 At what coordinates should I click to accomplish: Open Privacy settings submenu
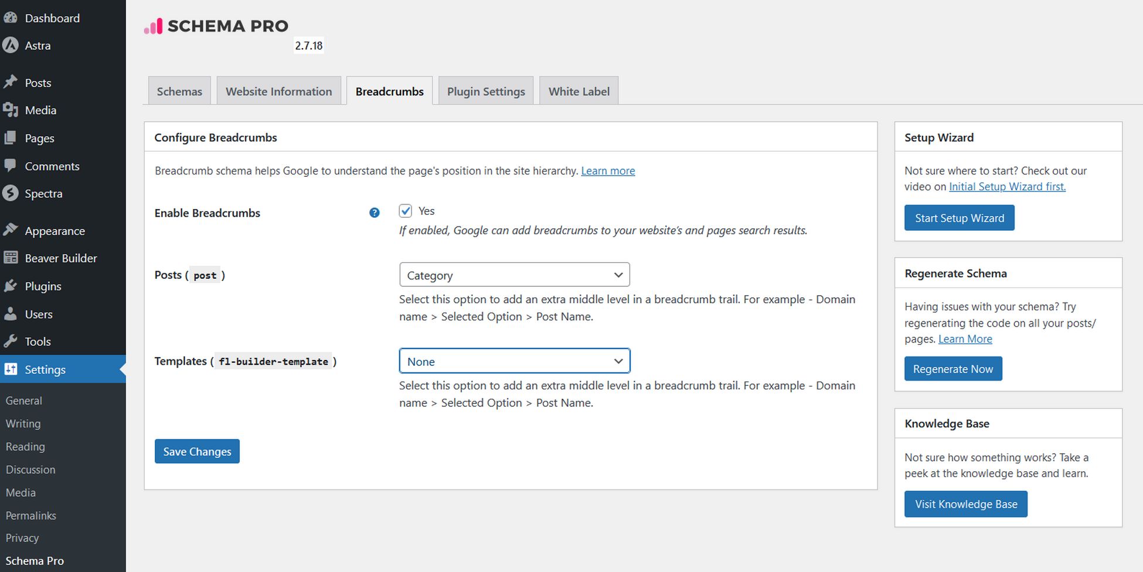[22, 537]
